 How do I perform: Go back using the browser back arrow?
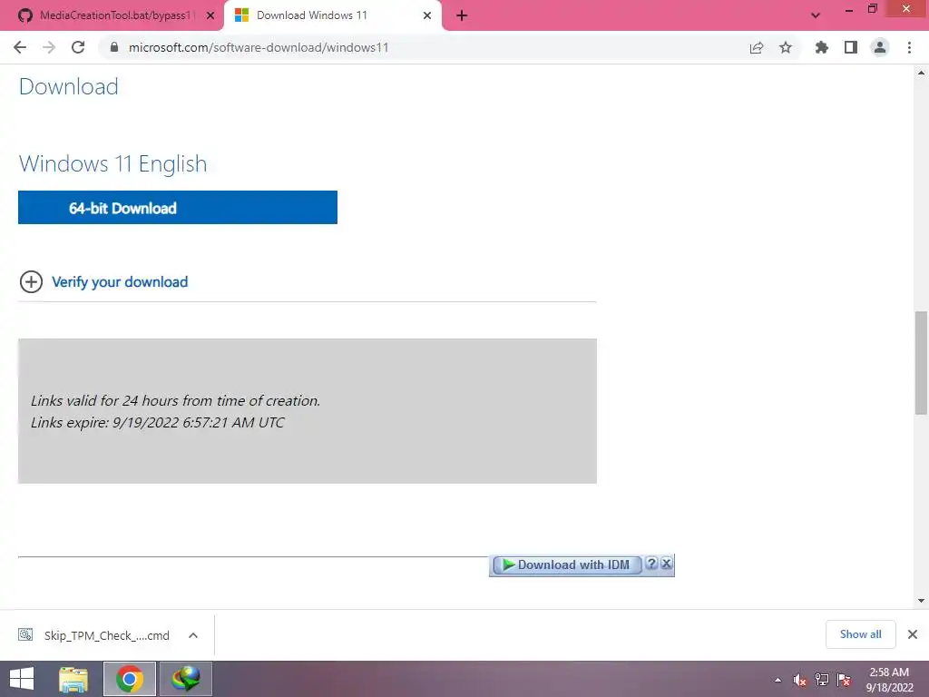[x=20, y=47]
